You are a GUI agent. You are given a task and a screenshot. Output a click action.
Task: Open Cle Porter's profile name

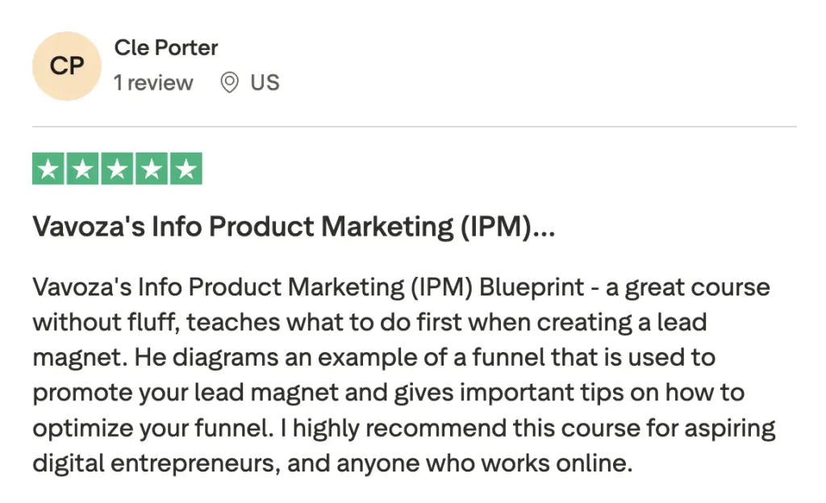pos(166,48)
